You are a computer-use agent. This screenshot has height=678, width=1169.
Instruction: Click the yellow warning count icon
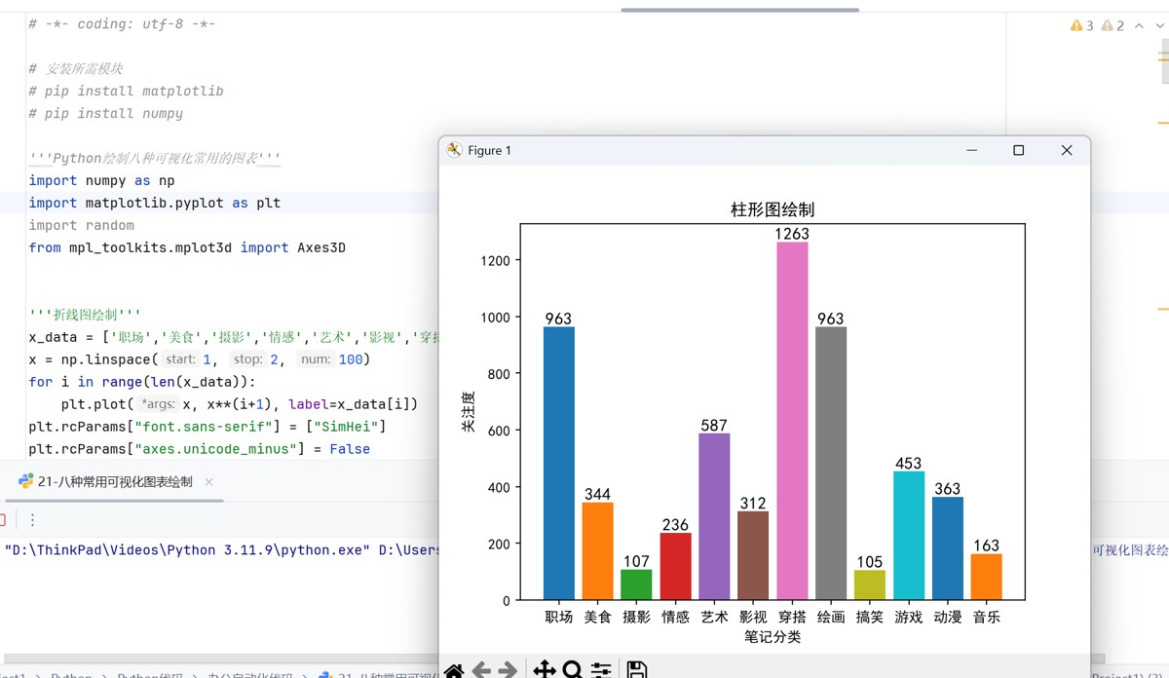tap(1081, 26)
